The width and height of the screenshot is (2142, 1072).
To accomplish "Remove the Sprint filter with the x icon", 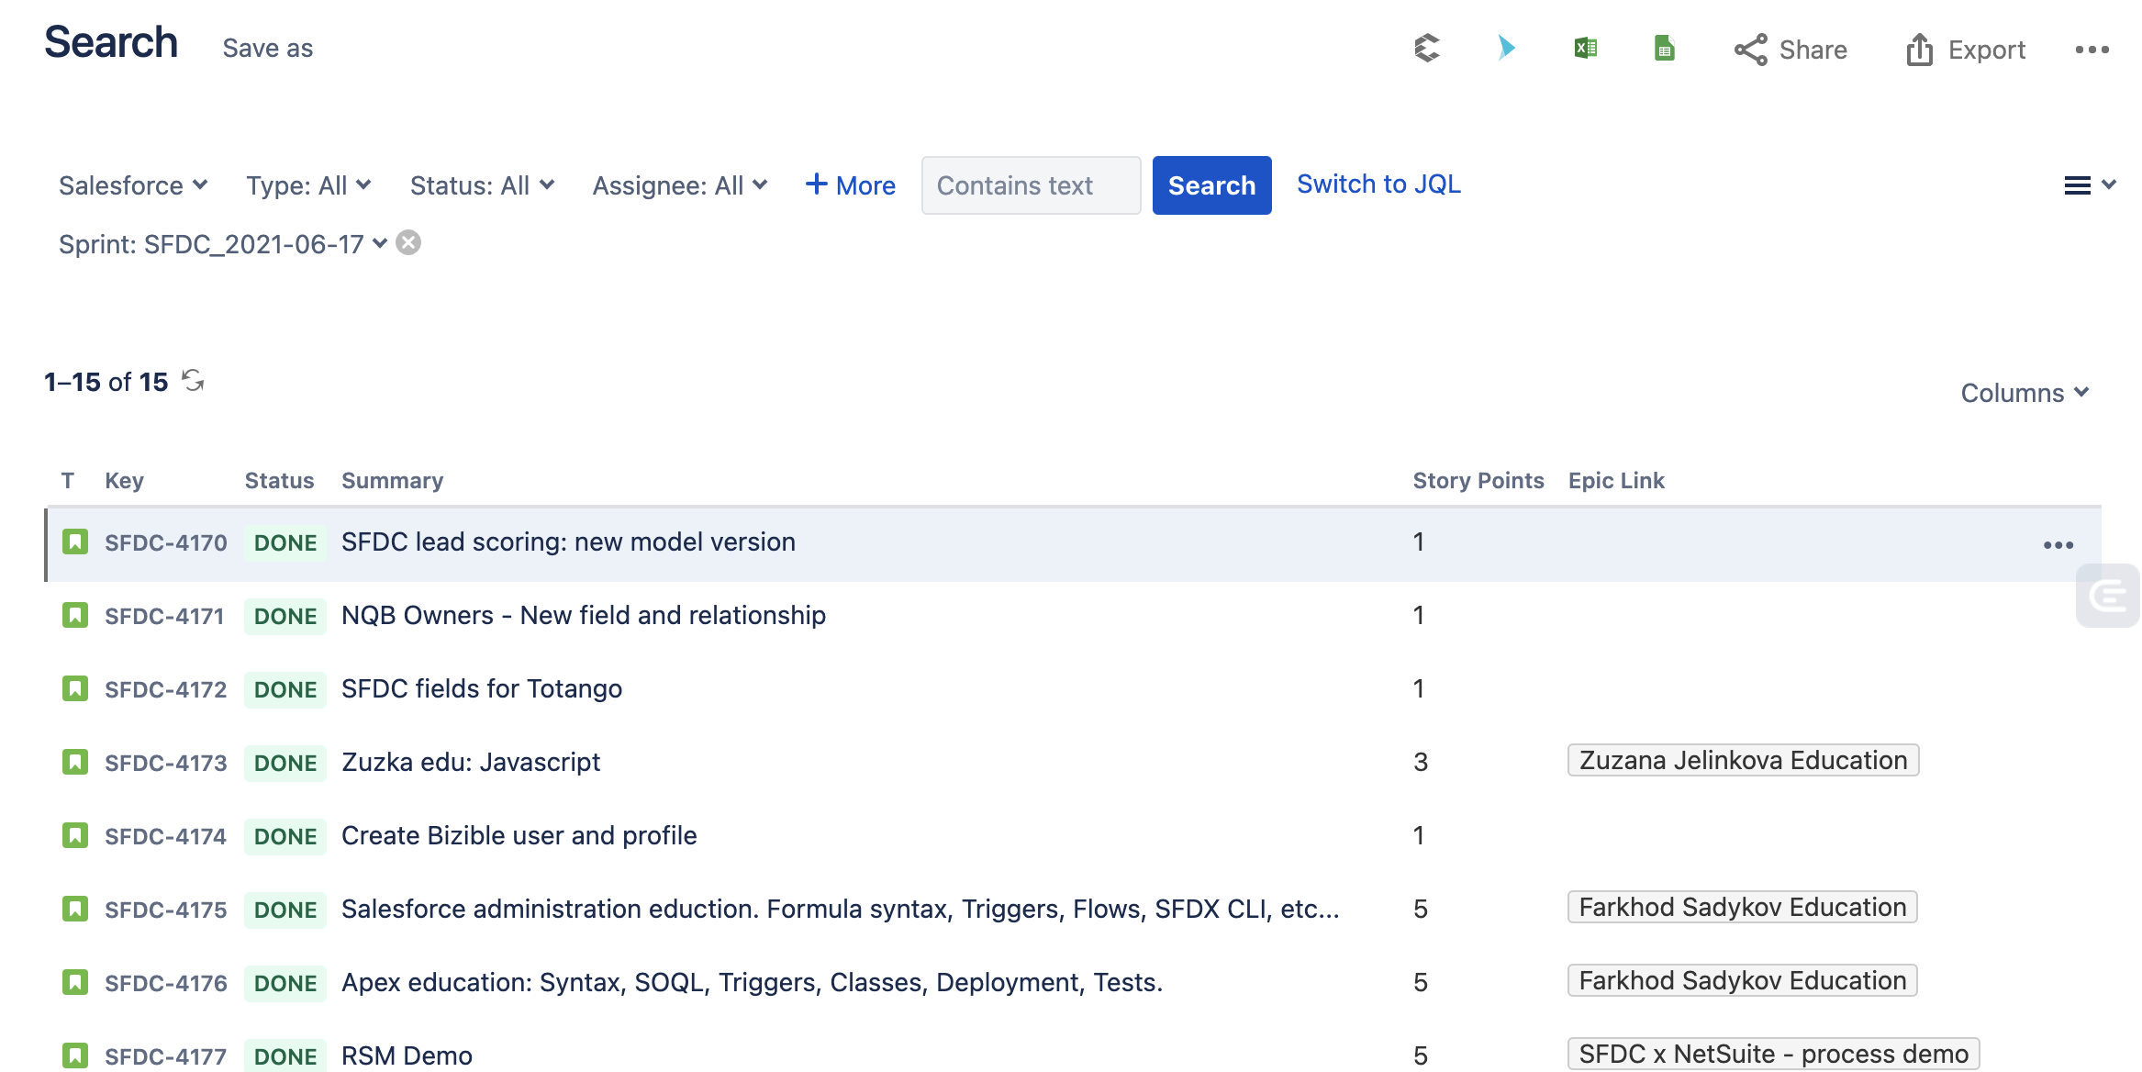I will point(408,242).
